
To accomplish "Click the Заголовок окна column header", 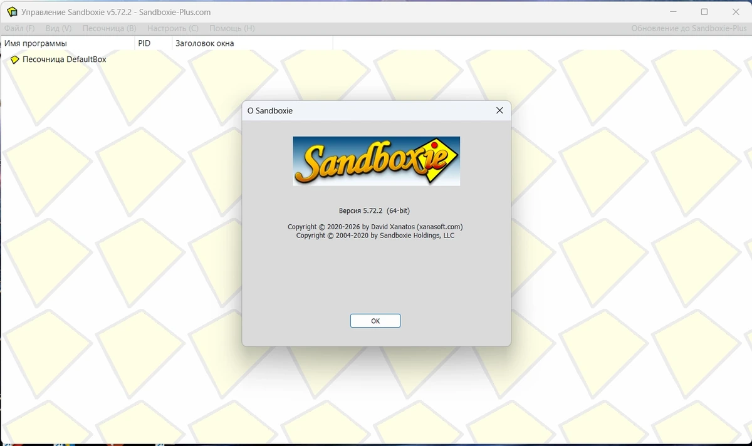I will point(253,43).
